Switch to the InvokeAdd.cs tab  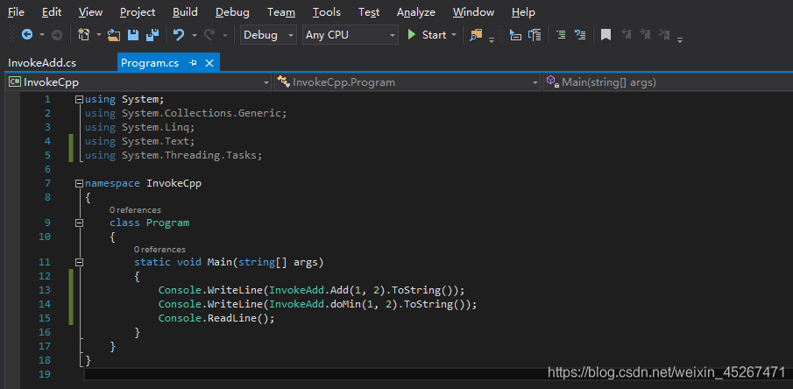42,63
